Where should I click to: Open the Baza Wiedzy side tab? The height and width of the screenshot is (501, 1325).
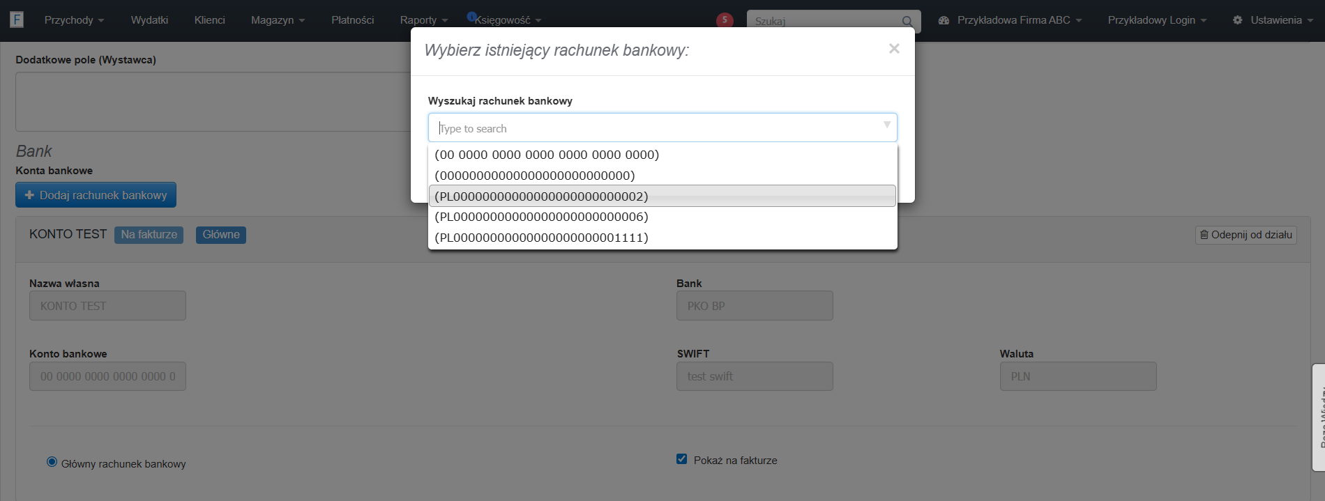1319,418
